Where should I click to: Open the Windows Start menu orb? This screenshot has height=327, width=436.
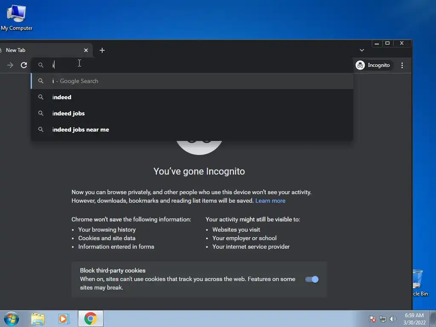click(x=11, y=318)
